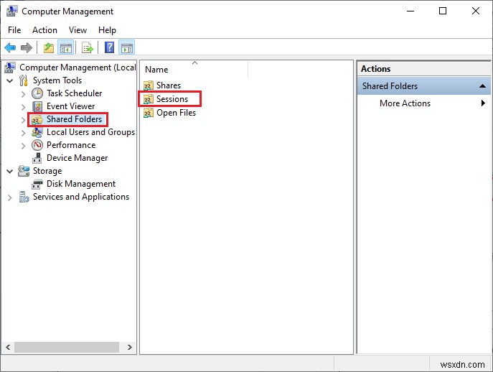Click the Shared Folders tree icon
Screen dimensions: 493x372
pos(37,119)
